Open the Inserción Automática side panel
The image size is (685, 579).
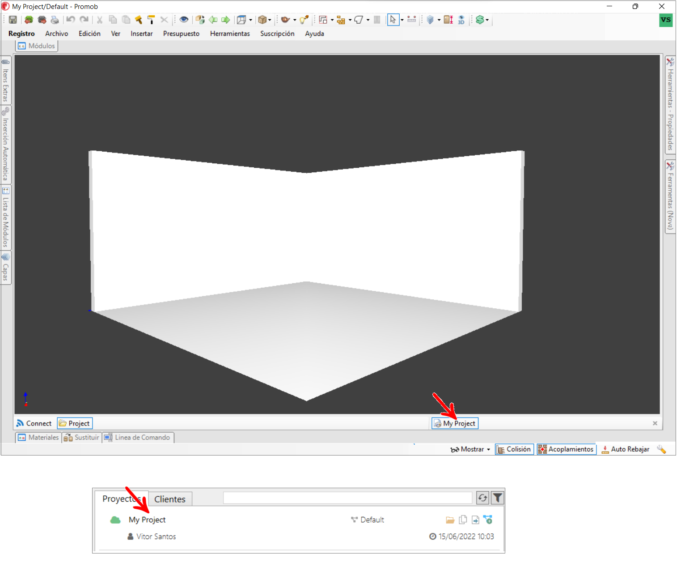click(6, 145)
